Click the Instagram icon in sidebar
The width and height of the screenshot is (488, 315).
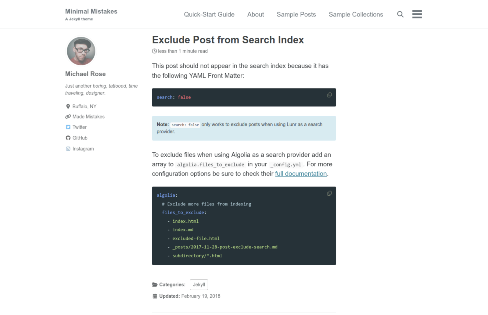click(x=68, y=149)
